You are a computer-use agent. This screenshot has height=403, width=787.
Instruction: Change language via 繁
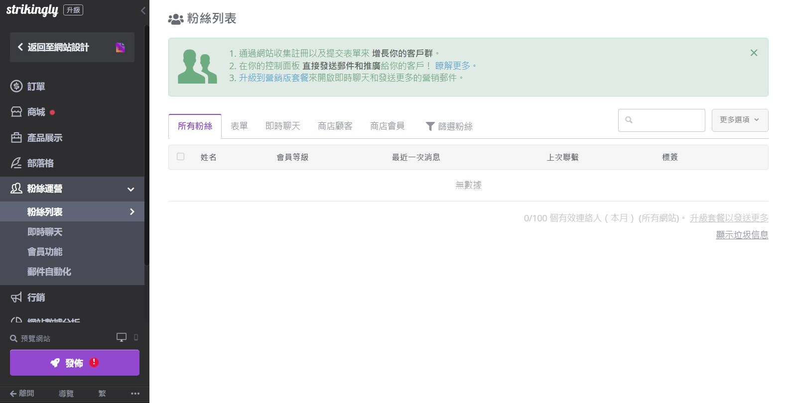coord(102,394)
